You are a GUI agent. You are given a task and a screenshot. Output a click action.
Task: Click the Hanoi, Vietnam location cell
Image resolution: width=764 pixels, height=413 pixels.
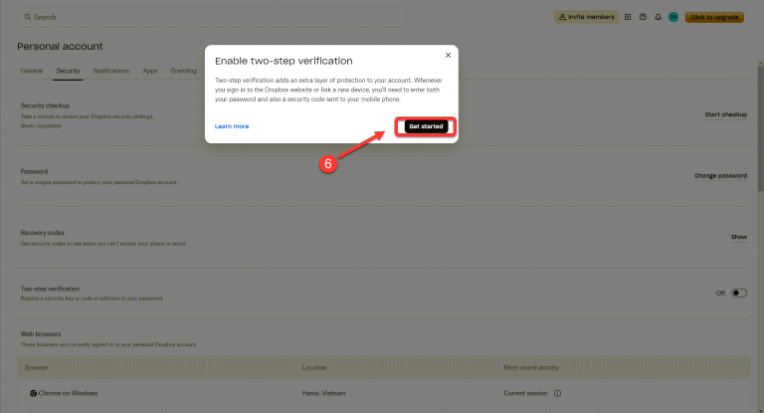pyautogui.click(x=323, y=393)
